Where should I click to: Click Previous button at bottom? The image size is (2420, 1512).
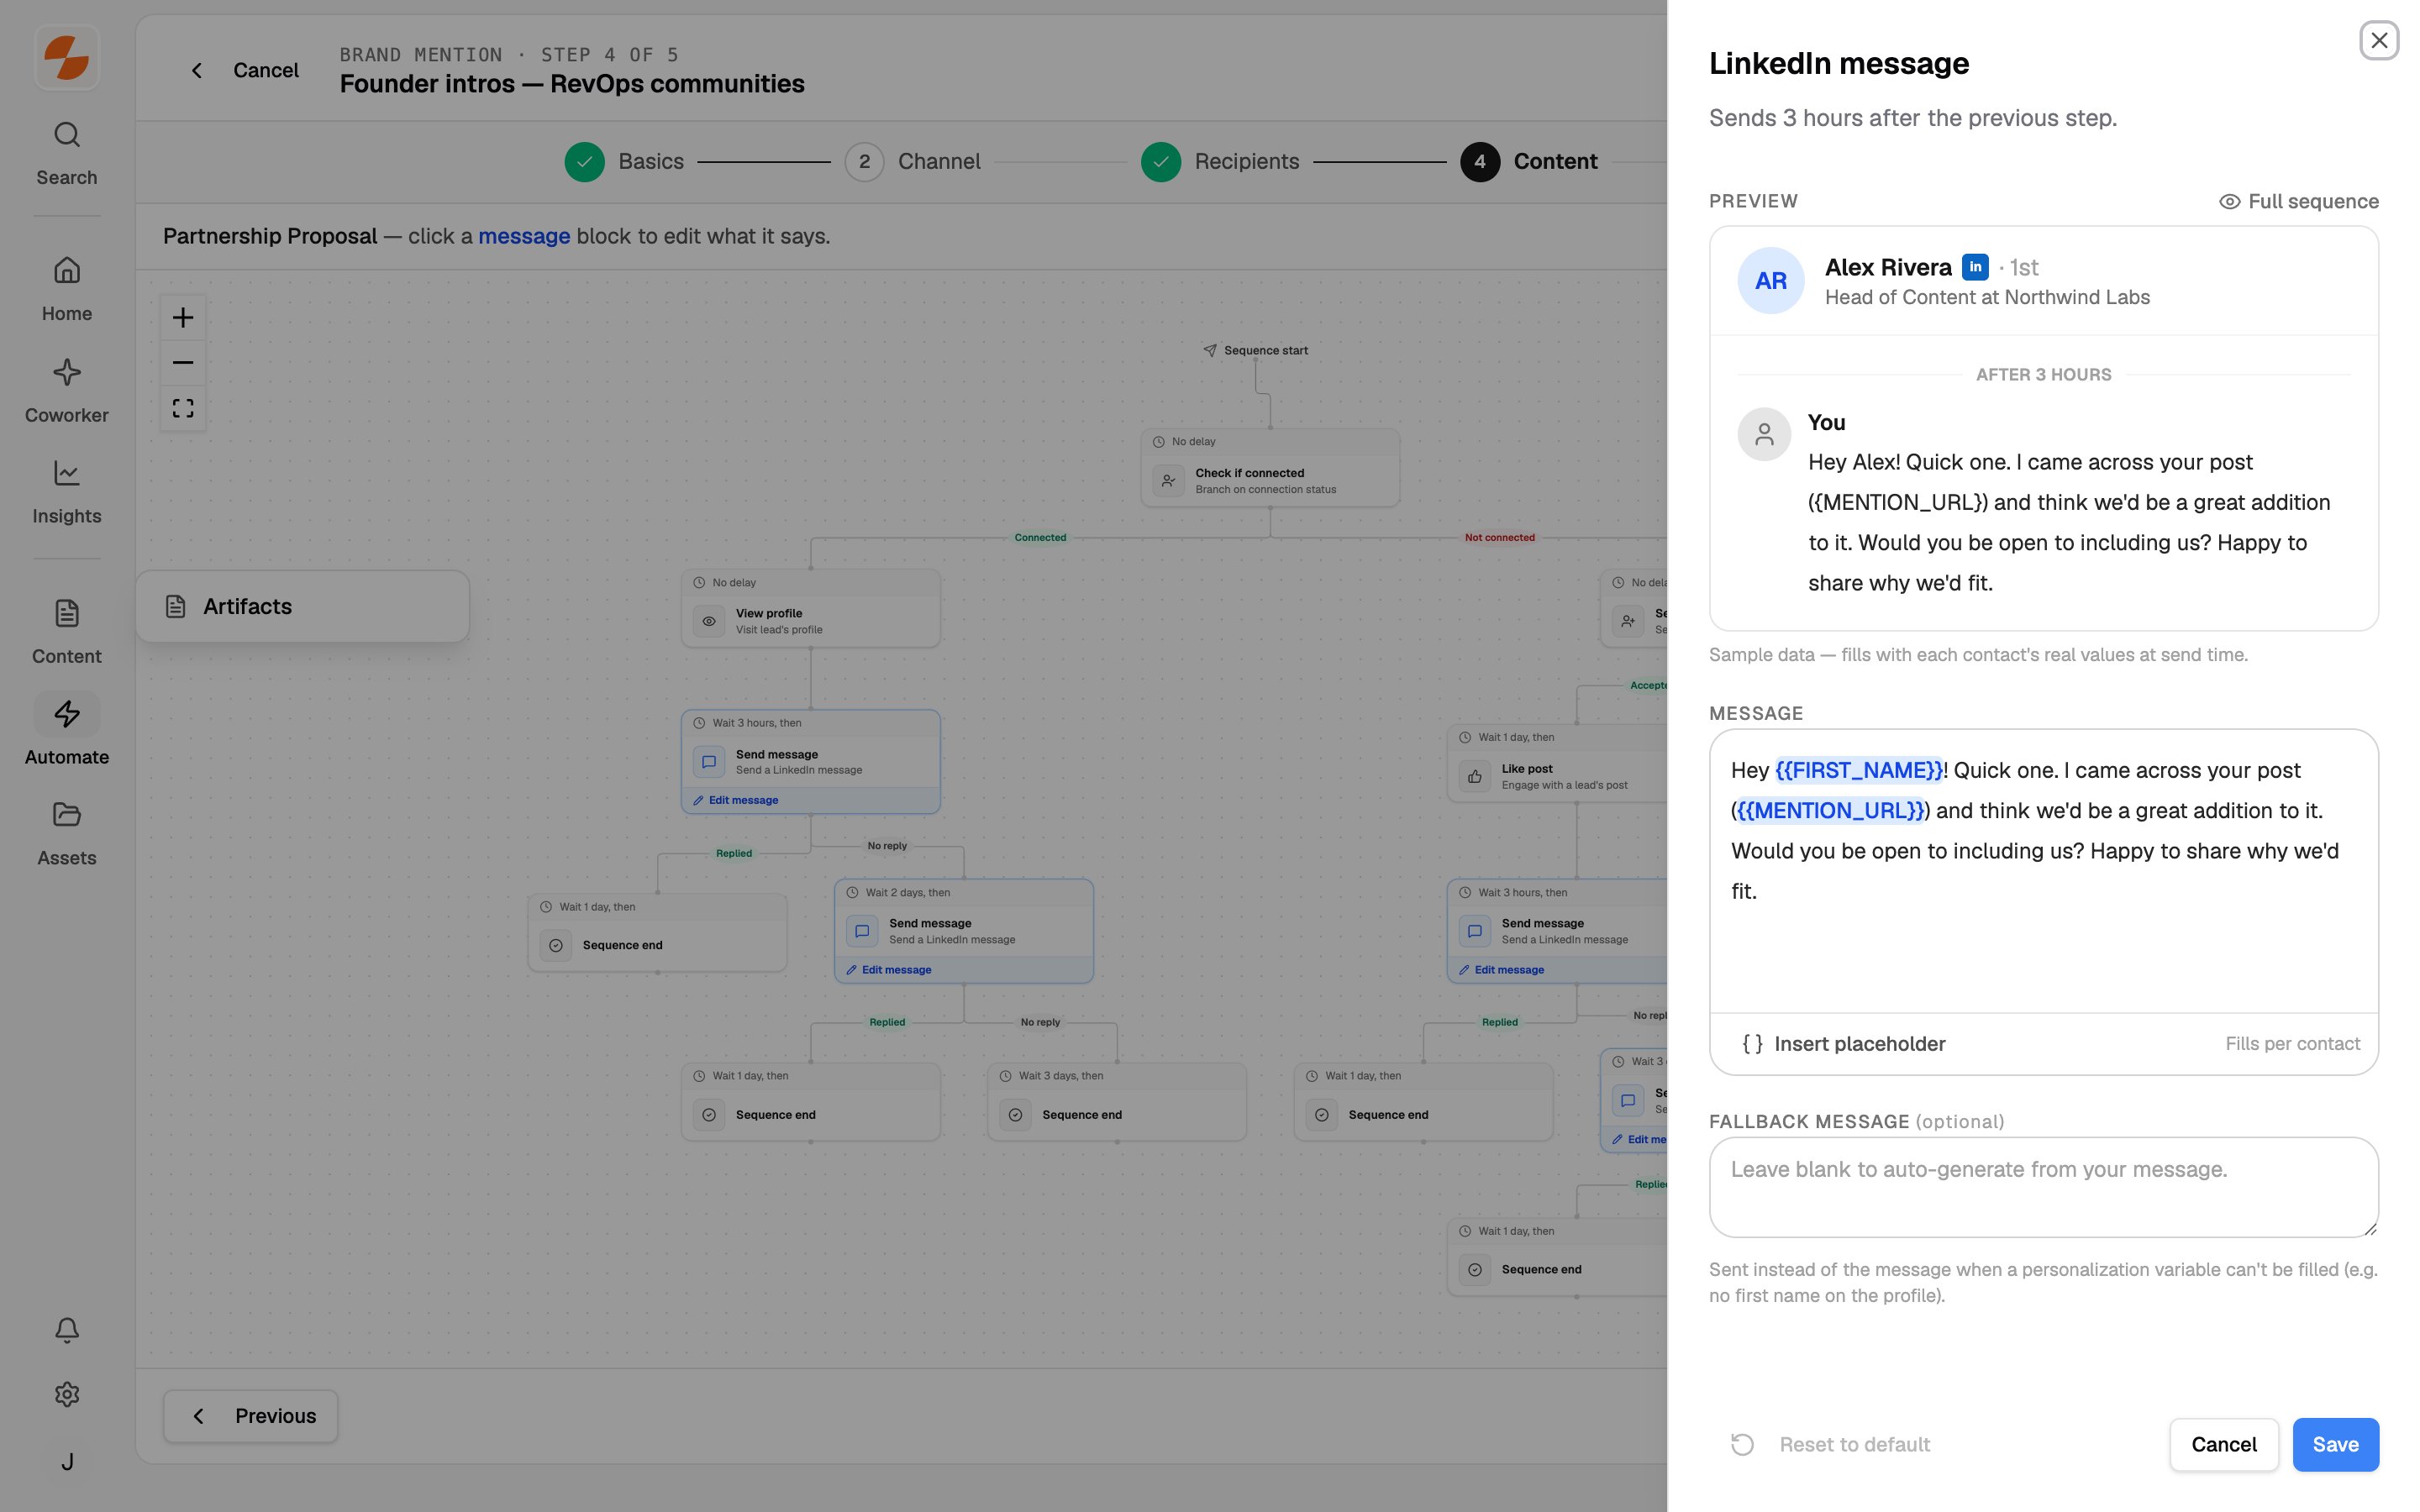pyautogui.click(x=251, y=1416)
